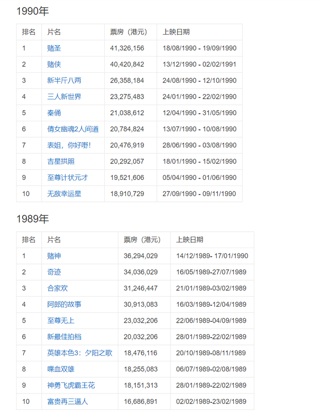The image size is (321, 417).
Task: Click the 表姐，你好嘢! link
Action: 69,145
